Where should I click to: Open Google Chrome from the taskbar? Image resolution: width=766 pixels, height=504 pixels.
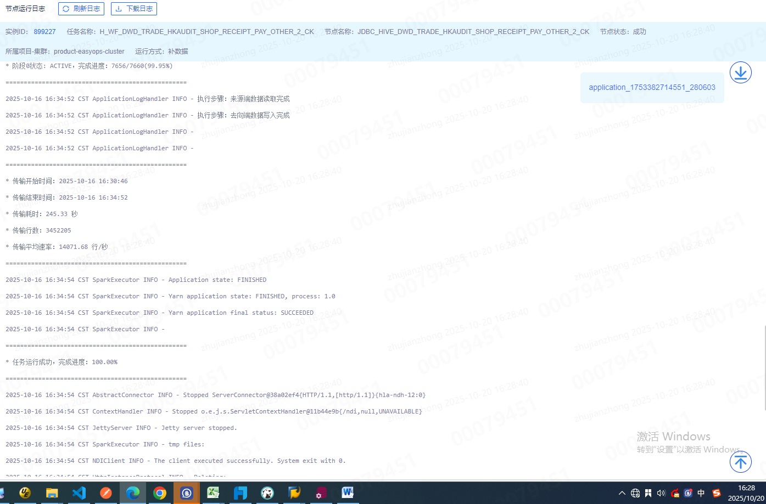(160, 493)
